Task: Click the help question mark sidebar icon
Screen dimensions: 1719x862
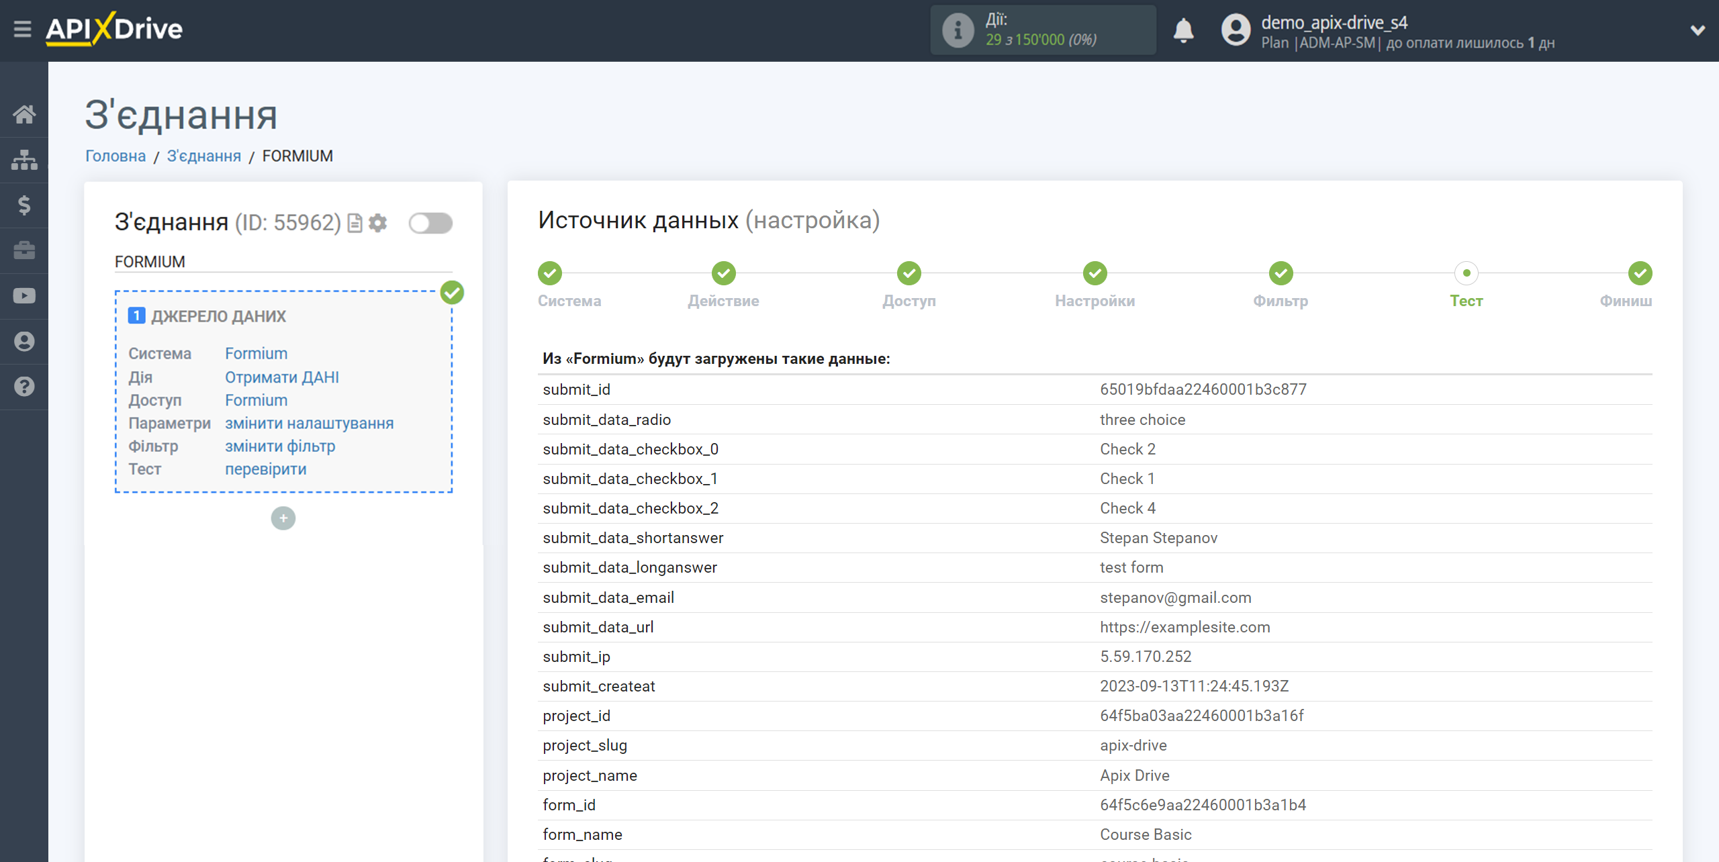Action: point(24,387)
